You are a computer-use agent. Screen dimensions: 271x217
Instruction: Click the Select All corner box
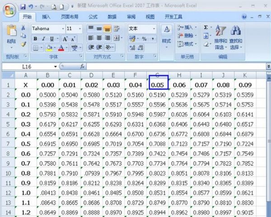coord(8,75)
